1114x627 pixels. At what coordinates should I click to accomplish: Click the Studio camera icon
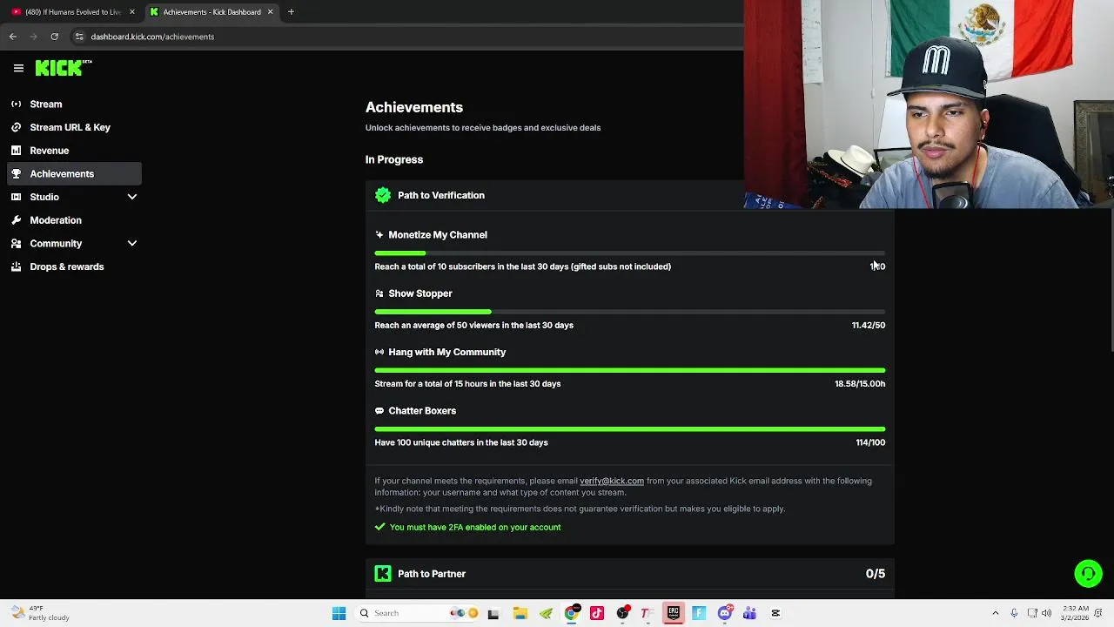[x=16, y=197]
